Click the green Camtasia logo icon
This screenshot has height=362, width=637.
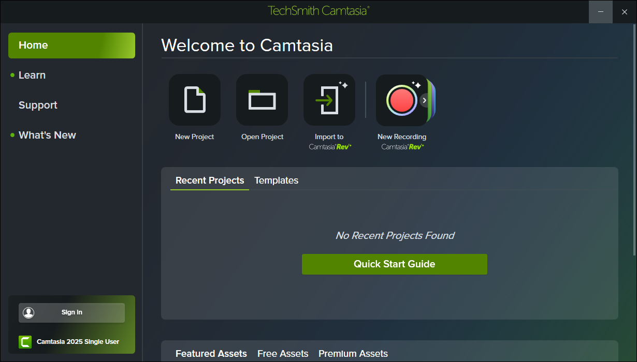tap(25, 342)
